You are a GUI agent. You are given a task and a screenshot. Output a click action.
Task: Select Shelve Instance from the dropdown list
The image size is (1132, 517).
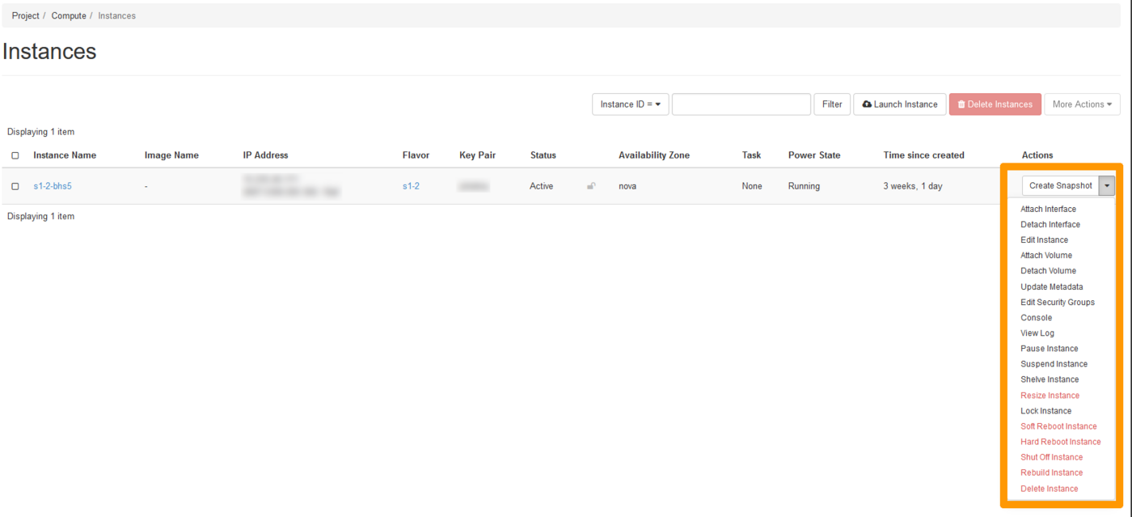pos(1050,379)
